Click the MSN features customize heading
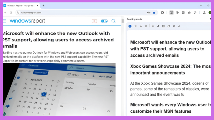 [x=171, y=108]
